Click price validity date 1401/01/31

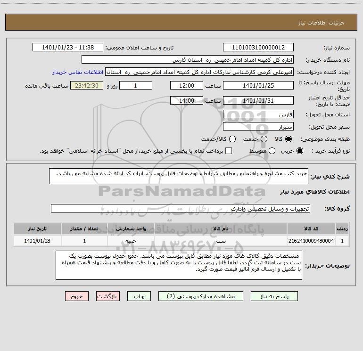258,100
